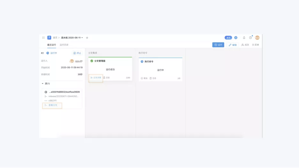This screenshot has height=168, width=299.
Task: Click the 分支集成 stage header
Action: [x=93, y=53]
